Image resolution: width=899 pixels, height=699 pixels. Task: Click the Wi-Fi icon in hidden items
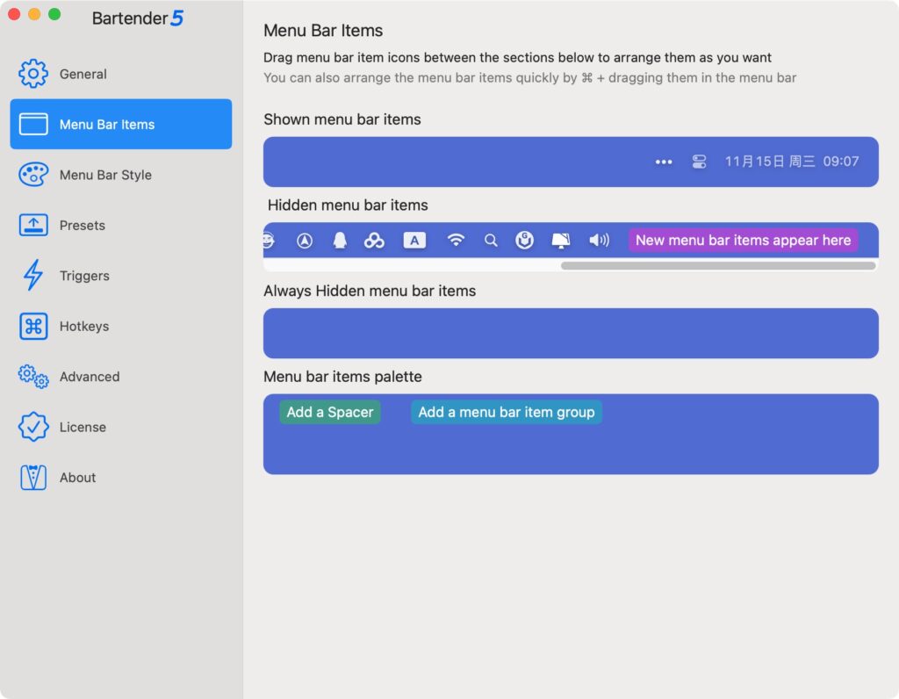(x=456, y=240)
